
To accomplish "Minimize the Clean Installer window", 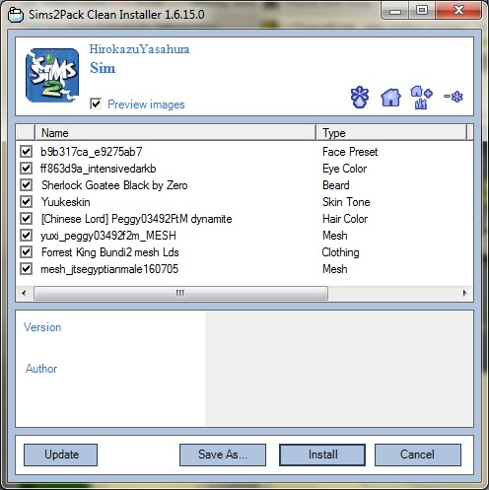I will tap(395, 12).
